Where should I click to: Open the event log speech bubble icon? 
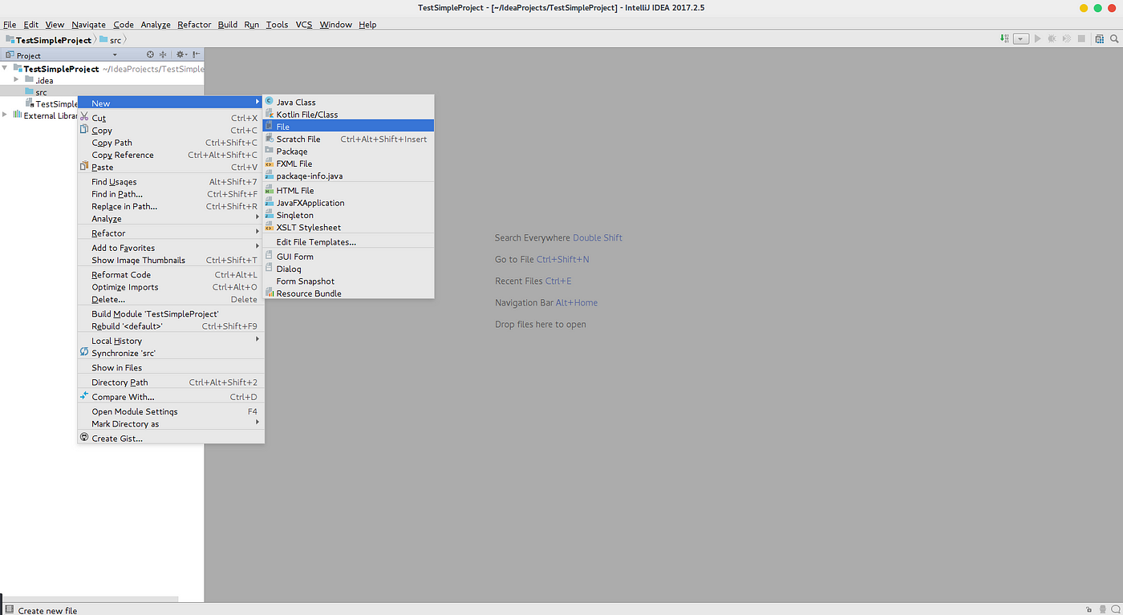click(x=1115, y=609)
